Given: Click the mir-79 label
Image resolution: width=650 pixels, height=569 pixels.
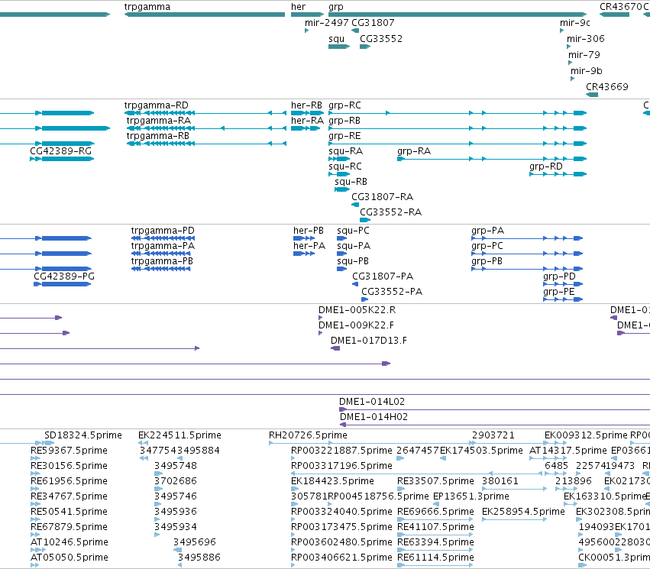Looking at the screenshot, I should pos(584,55).
